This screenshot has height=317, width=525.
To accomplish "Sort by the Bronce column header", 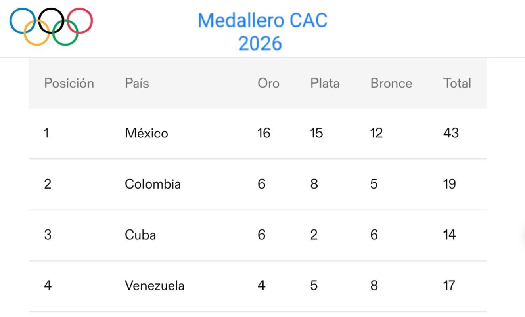I will click(391, 83).
